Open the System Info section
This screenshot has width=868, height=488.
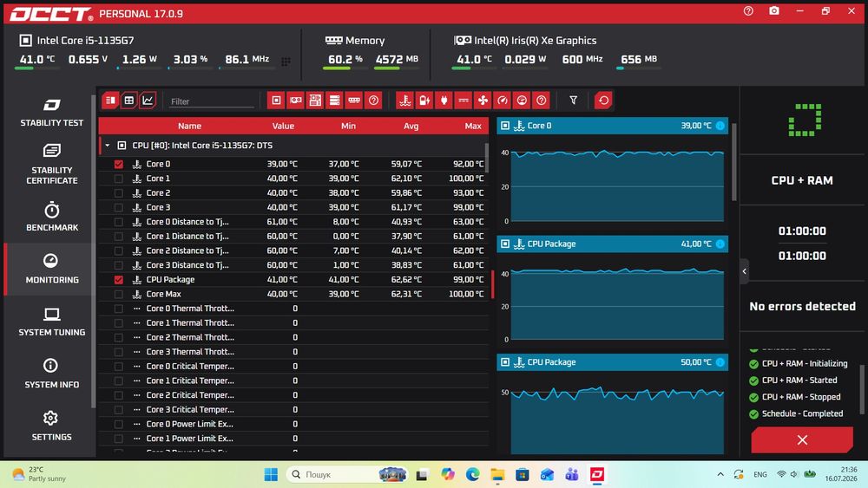(x=51, y=374)
